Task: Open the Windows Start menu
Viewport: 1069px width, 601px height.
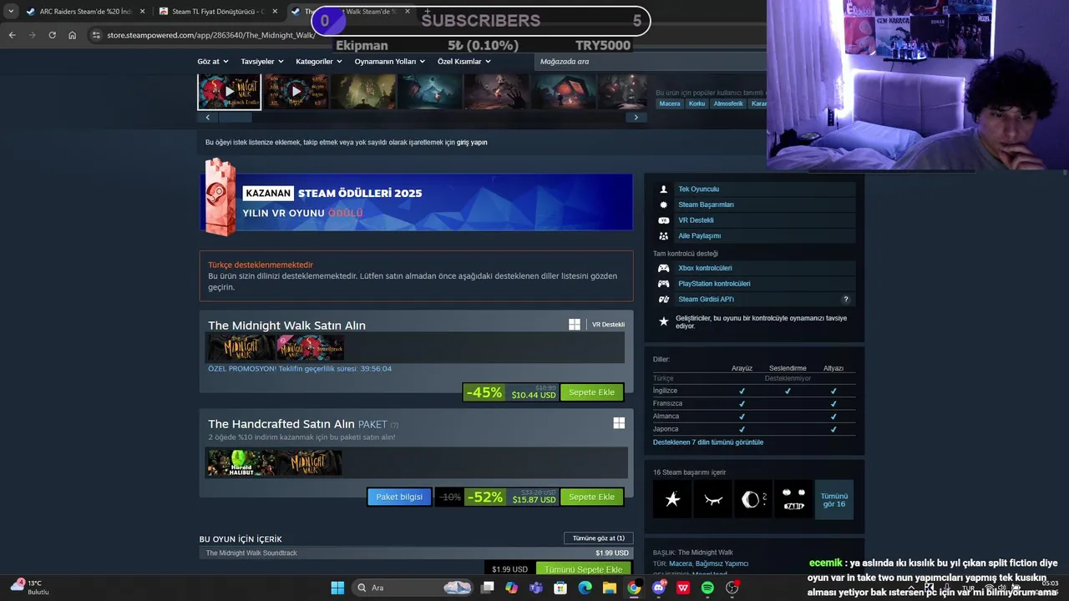Action: click(337, 588)
